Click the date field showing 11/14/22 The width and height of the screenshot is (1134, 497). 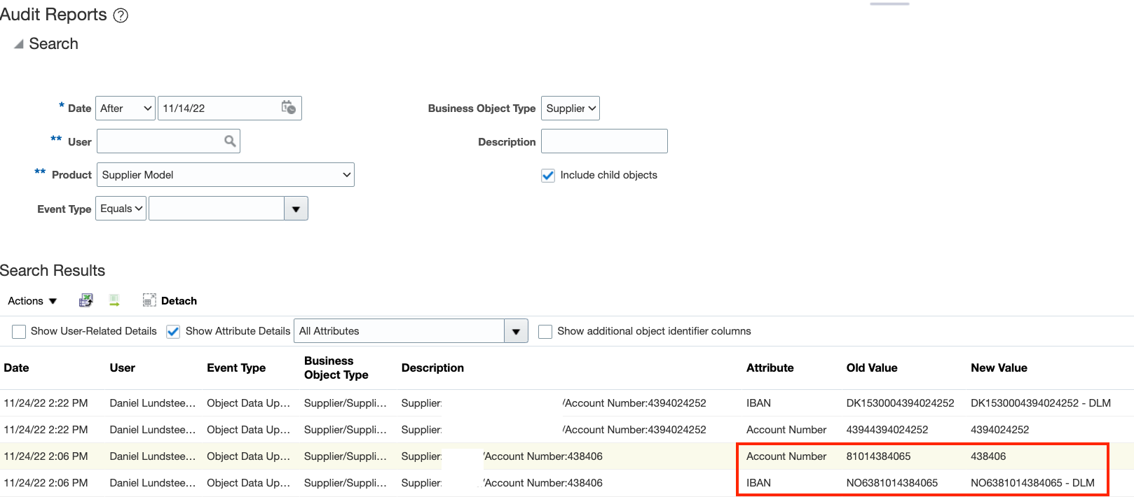(218, 108)
